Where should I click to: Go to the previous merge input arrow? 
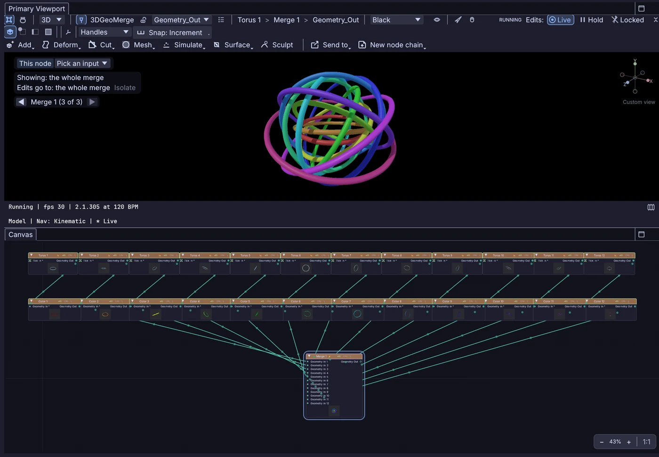21,102
